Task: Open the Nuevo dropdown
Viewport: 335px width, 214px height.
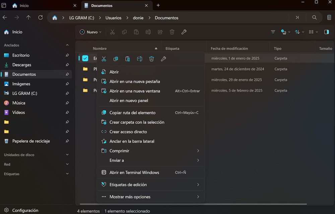Action: tap(90, 32)
